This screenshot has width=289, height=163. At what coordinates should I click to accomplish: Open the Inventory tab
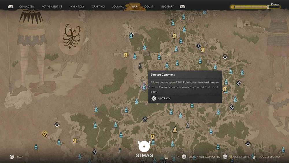pyautogui.click(x=77, y=6)
